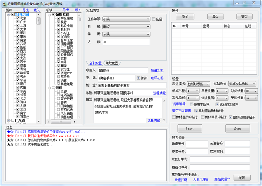Click the 地址 input field
This screenshot has height=186, width=262.
(132, 85)
